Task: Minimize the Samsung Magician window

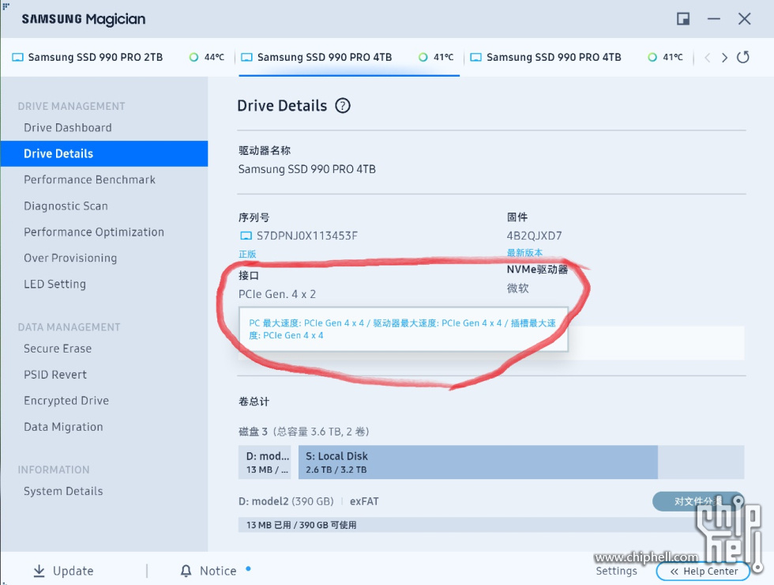Action: click(x=714, y=19)
